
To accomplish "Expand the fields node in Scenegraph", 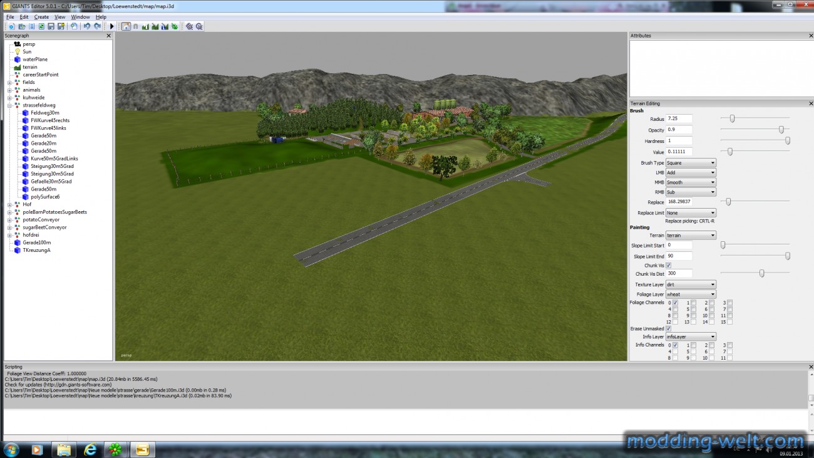I will [9, 82].
